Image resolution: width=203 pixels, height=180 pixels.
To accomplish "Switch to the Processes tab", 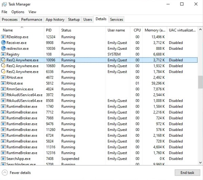I will click(x=10, y=20).
